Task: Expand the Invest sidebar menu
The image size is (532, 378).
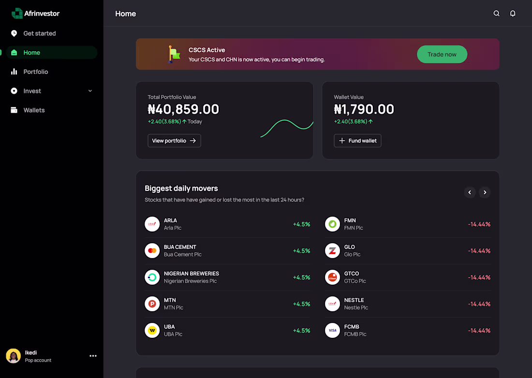Action: 90,91
